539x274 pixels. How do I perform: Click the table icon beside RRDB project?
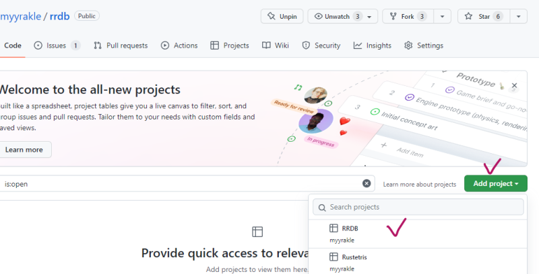(x=334, y=228)
